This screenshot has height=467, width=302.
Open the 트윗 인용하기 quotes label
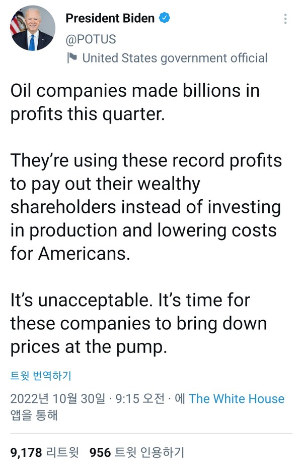[x=149, y=452]
